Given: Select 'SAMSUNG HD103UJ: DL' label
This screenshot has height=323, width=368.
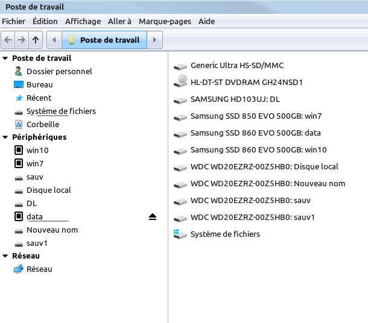Looking at the screenshot, I should [235, 99].
